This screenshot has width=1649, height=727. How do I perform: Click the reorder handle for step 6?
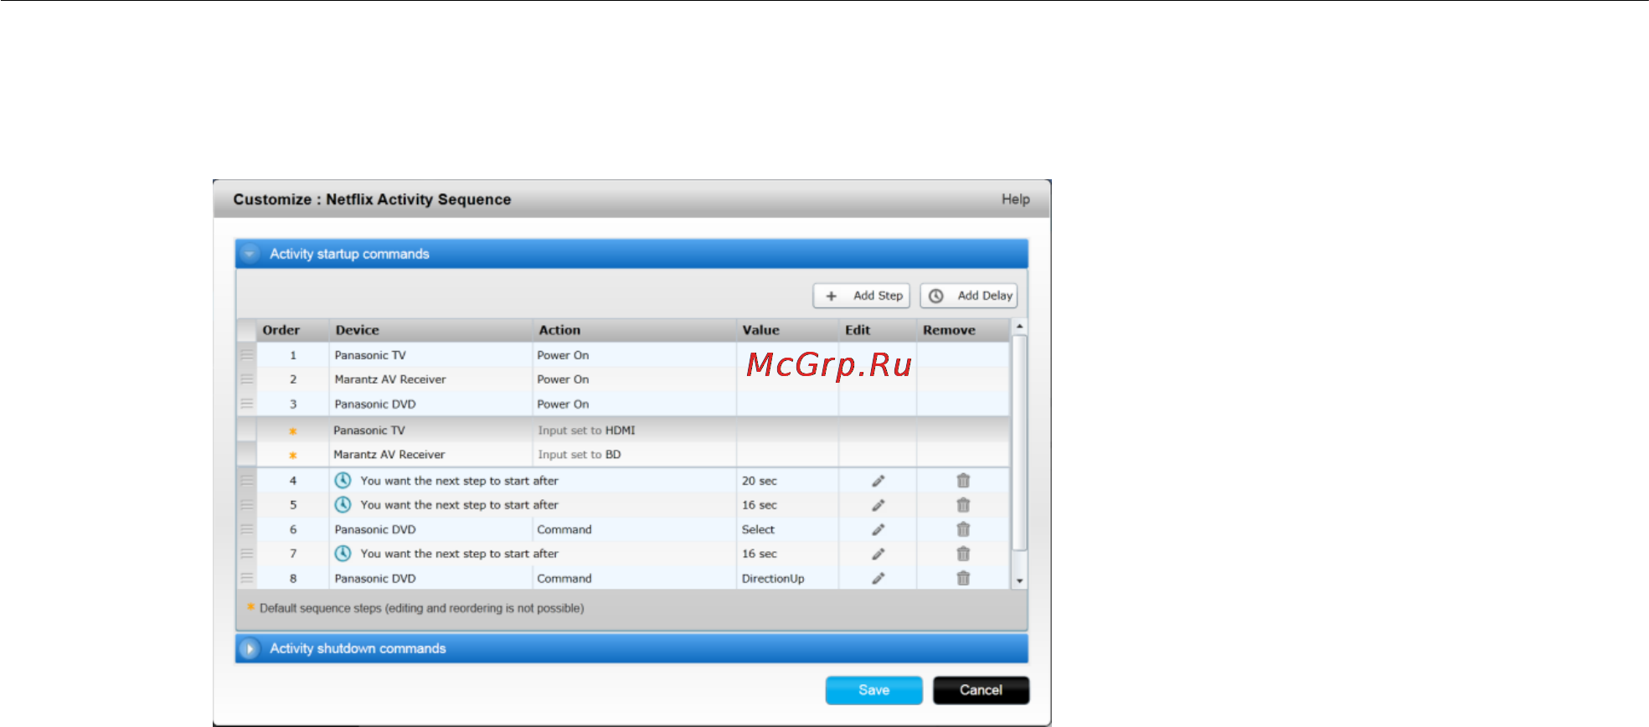point(247,529)
